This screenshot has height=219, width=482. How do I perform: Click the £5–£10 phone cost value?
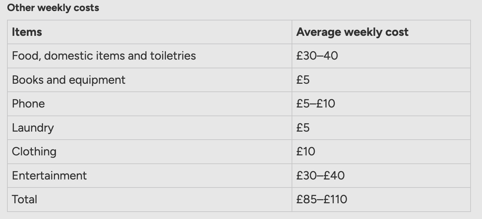point(316,103)
